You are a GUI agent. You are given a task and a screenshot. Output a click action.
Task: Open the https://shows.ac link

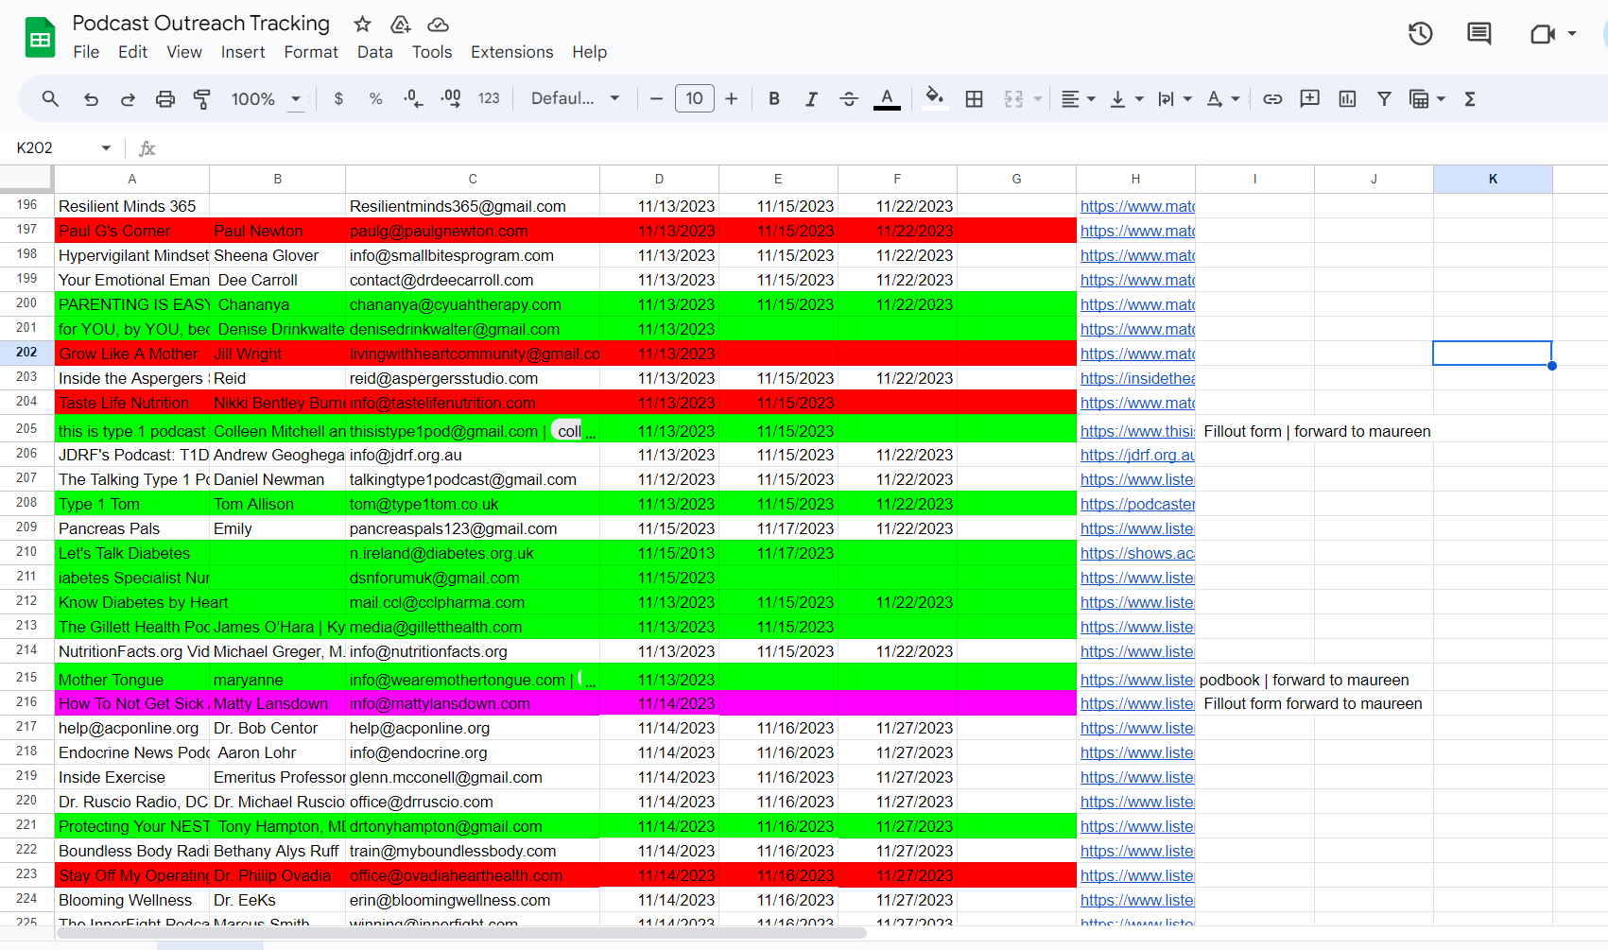click(x=1137, y=553)
